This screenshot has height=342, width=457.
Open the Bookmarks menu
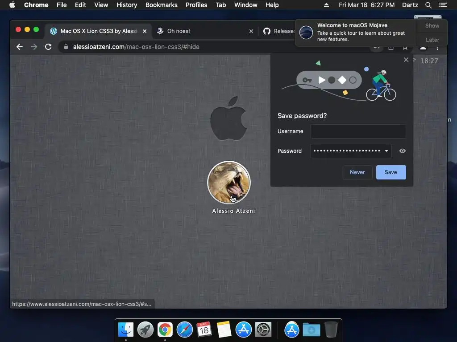pos(162,5)
